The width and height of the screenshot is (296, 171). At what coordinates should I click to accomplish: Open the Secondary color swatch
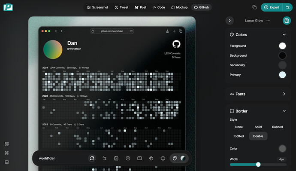[282, 65]
